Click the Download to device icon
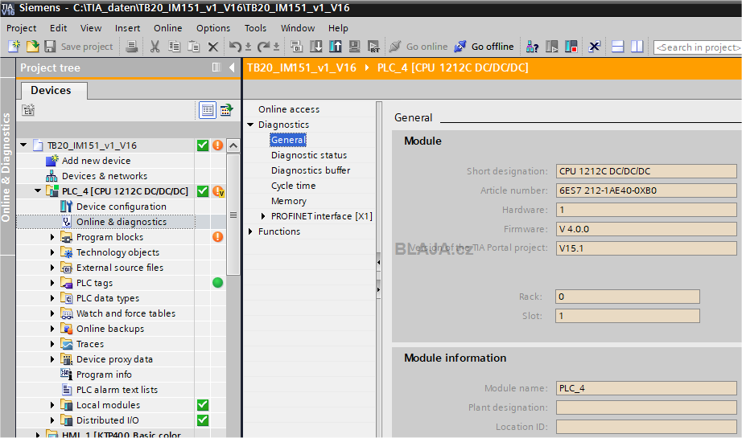The width and height of the screenshot is (742, 438). point(315,47)
